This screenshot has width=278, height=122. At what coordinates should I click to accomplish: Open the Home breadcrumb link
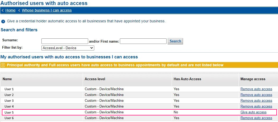click(x=10, y=11)
